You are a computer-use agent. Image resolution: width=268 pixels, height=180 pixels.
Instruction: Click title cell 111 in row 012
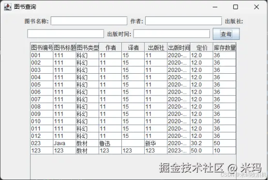(x=65, y=136)
